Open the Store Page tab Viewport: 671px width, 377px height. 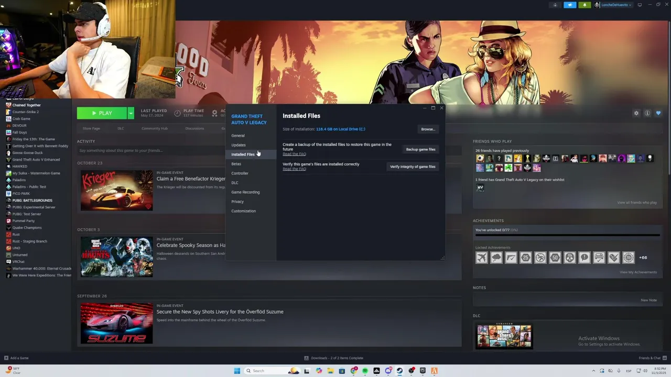[91, 128]
